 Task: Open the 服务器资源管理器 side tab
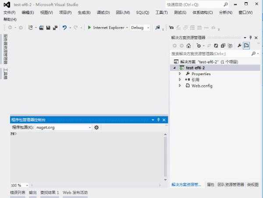tap(6, 49)
